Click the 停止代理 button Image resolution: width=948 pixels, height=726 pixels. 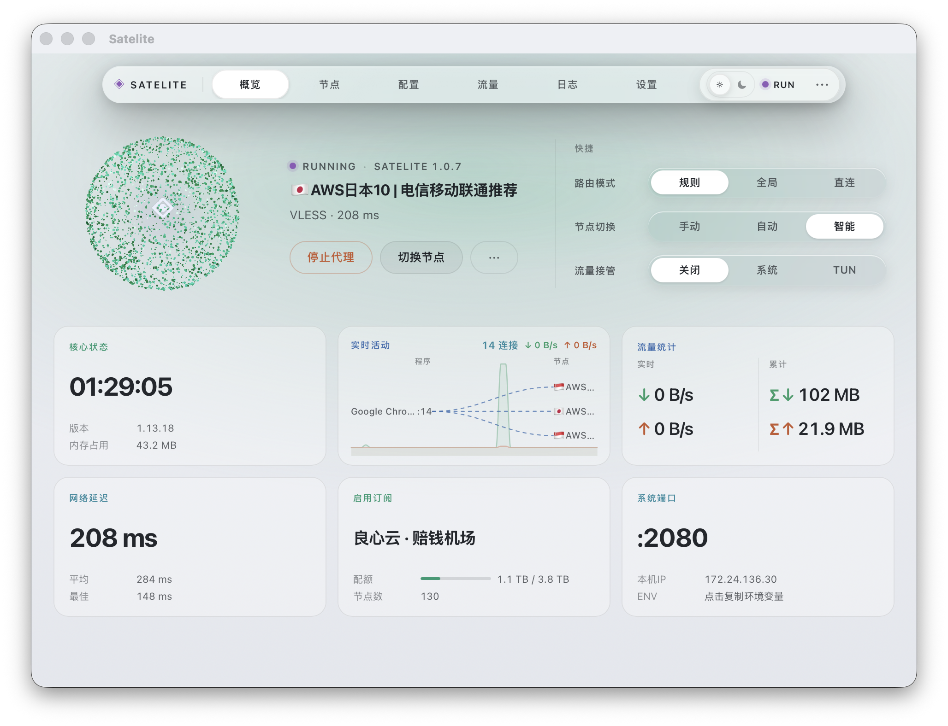(331, 258)
